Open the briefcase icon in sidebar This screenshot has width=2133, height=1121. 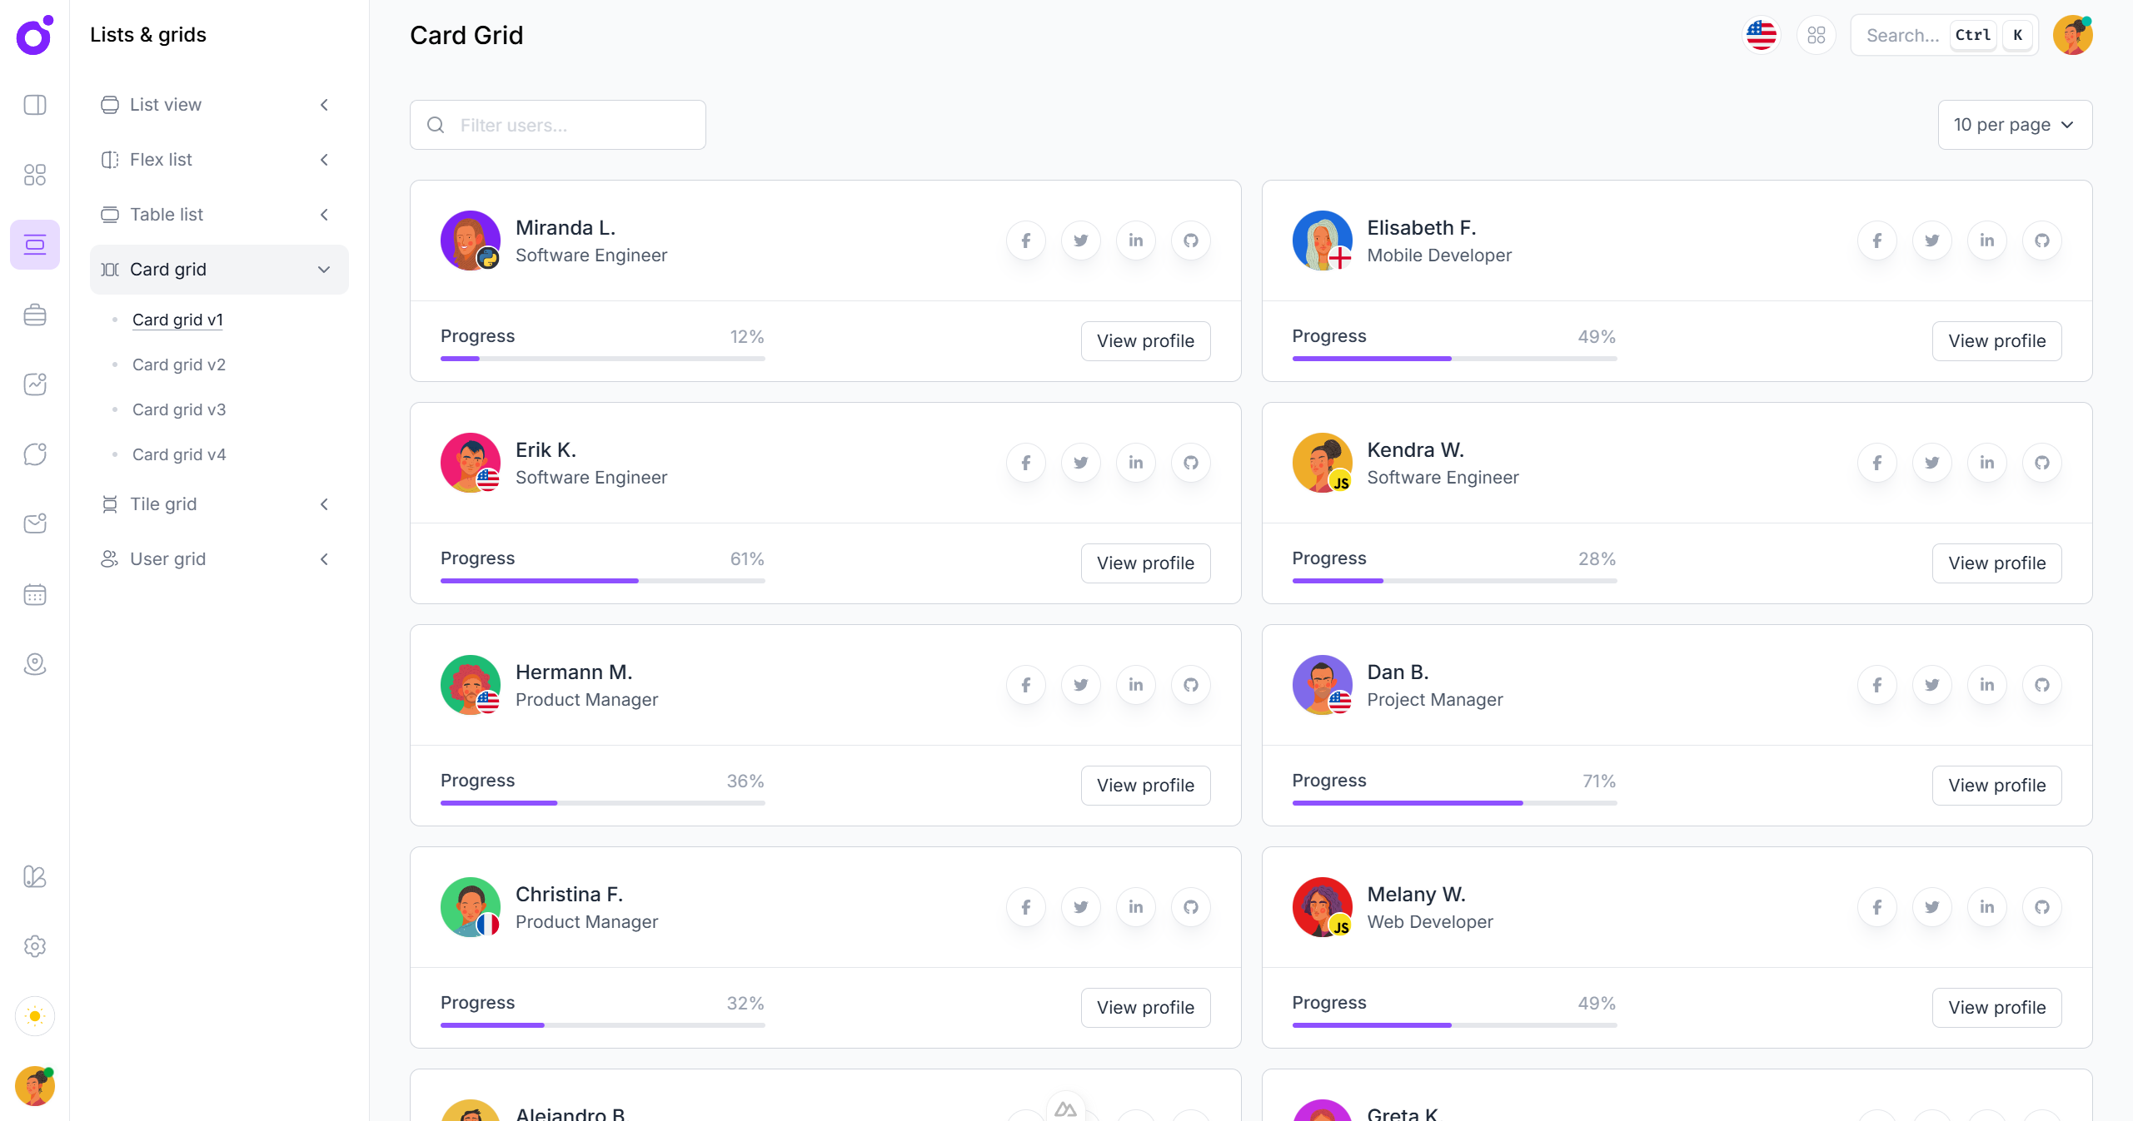click(35, 315)
